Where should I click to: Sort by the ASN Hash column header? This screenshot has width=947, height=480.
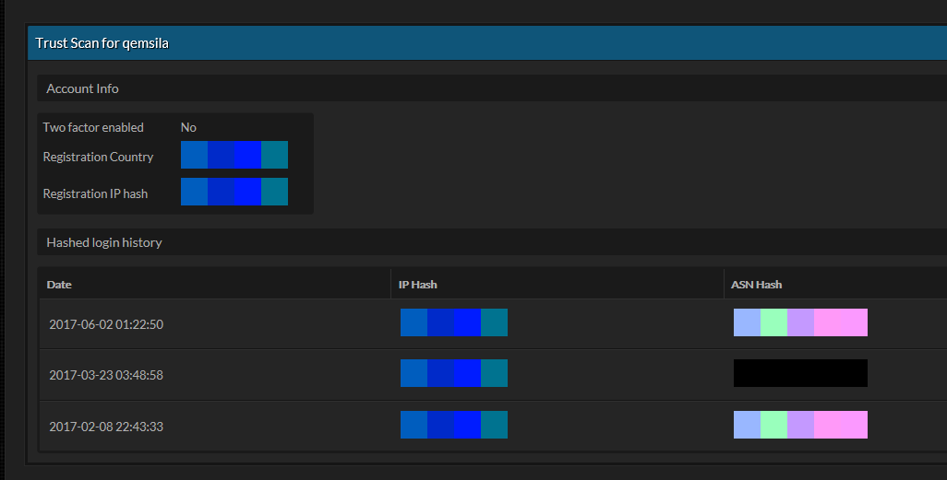(x=756, y=285)
